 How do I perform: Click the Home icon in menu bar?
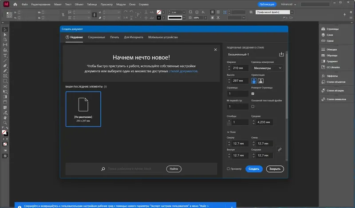[x=15, y=4]
